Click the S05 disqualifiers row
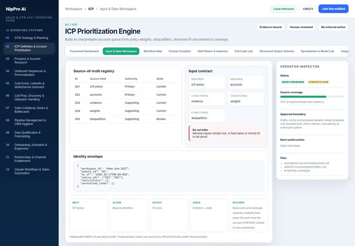 click(x=126, y=119)
